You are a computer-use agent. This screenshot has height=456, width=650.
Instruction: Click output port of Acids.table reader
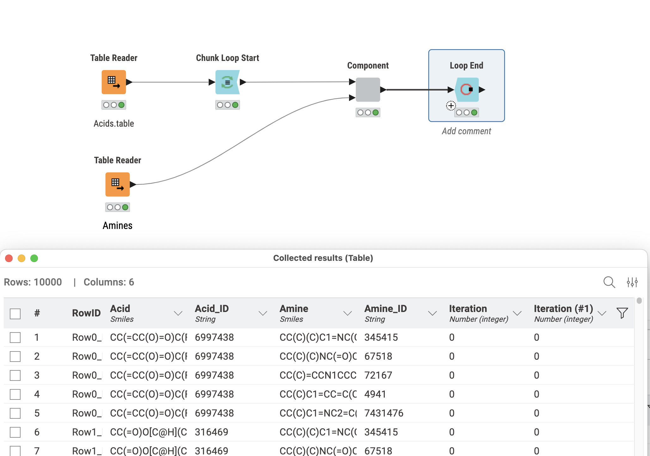coord(129,82)
